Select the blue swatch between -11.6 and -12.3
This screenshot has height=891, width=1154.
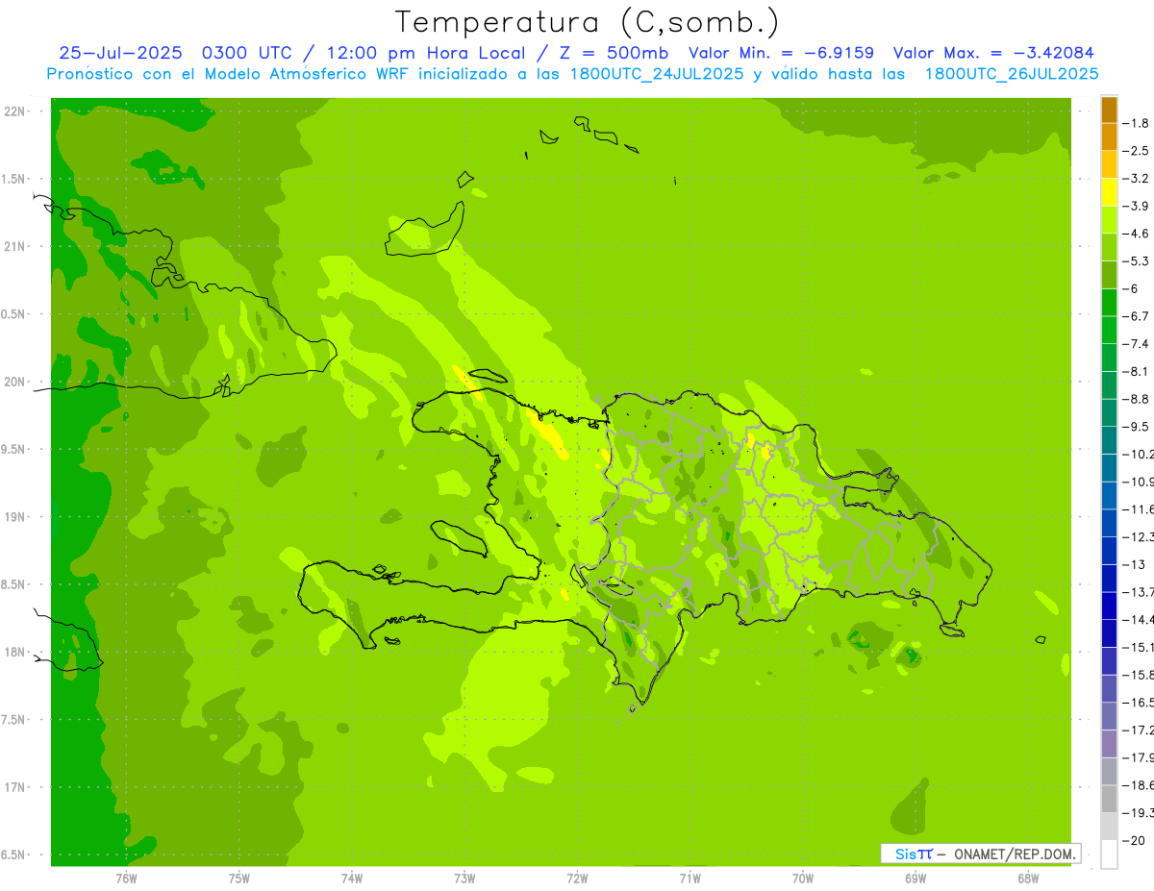pyautogui.click(x=1109, y=523)
